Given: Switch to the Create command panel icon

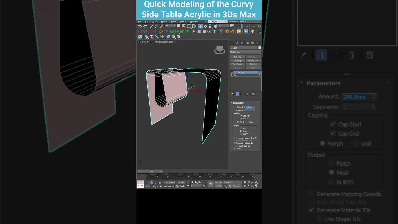Looking at the screenshot, I should [232, 43].
